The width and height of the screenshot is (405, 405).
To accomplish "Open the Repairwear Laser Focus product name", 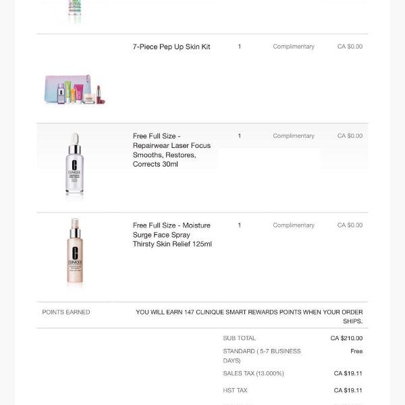I will tap(172, 150).
